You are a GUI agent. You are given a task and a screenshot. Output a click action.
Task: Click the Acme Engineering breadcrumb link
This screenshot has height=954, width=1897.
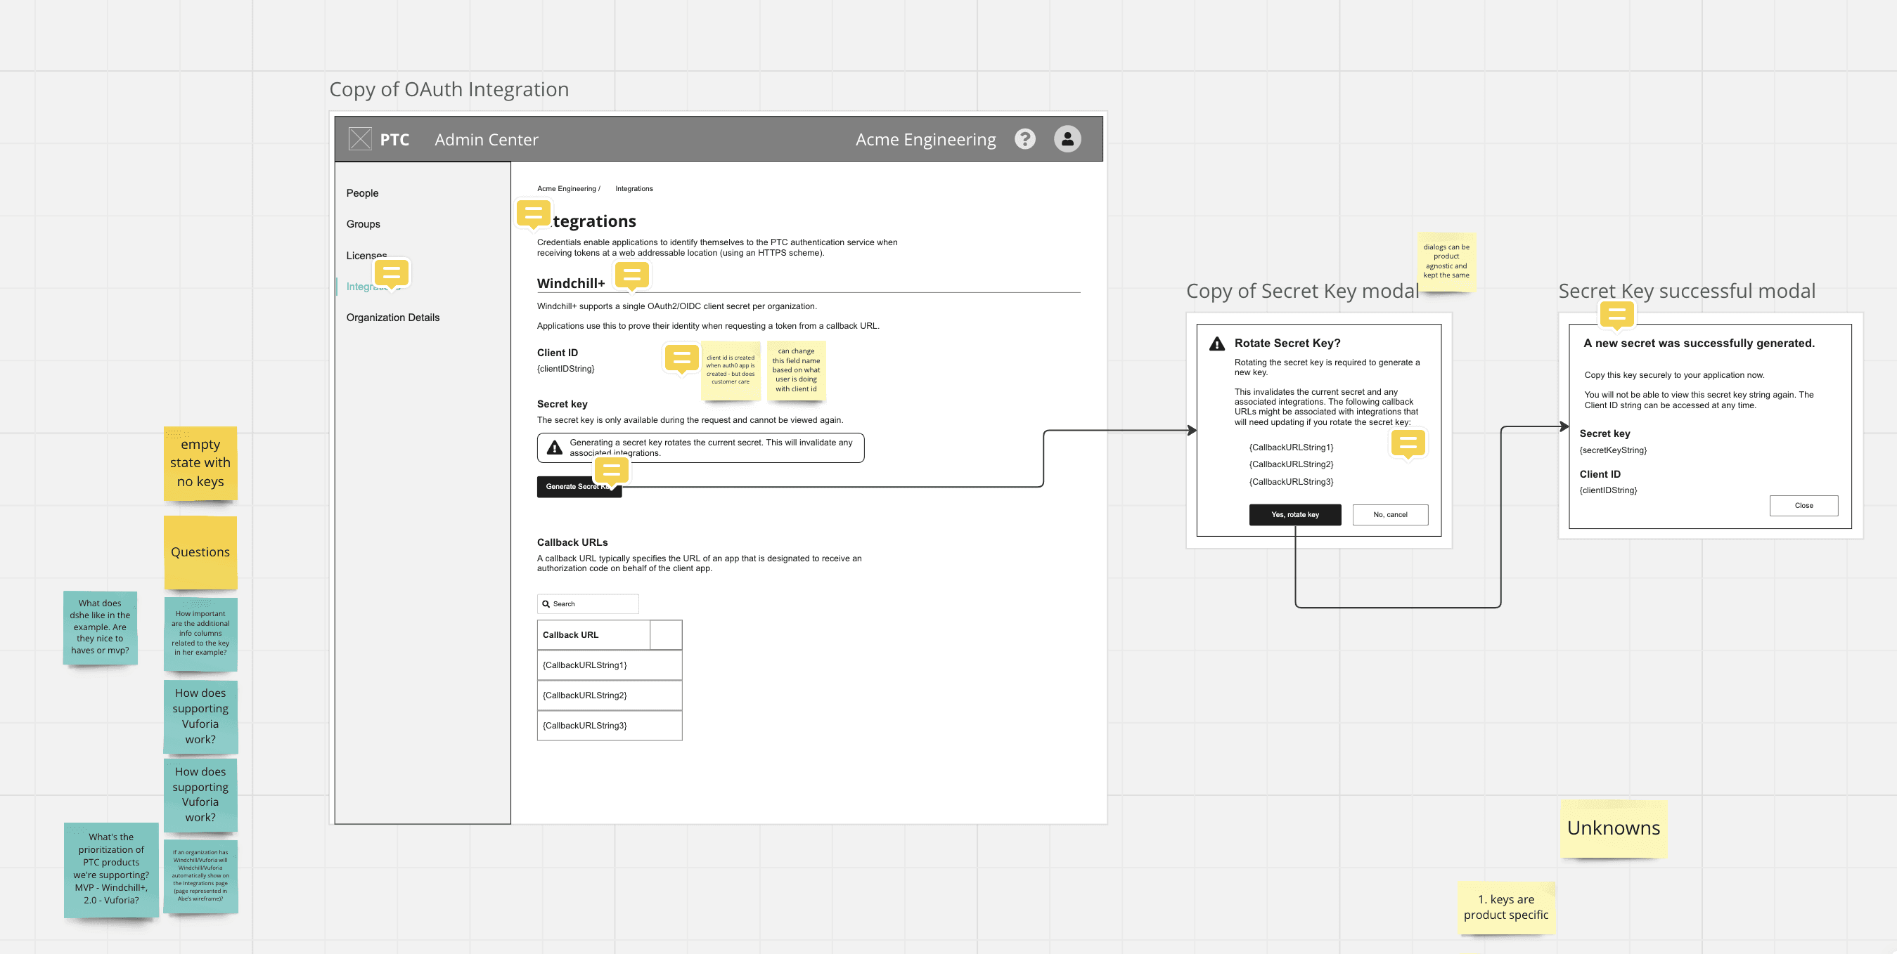(x=566, y=189)
